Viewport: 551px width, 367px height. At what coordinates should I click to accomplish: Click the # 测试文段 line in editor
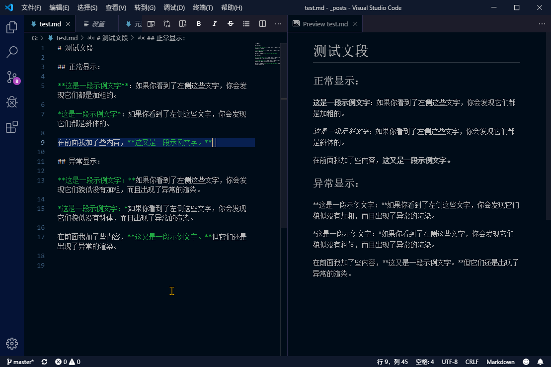[76, 48]
